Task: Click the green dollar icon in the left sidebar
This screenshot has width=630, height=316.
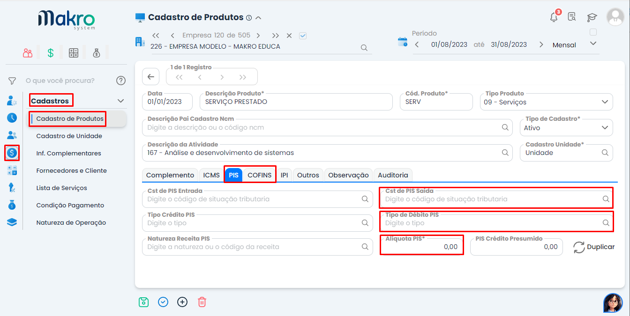Action: [x=50, y=53]
